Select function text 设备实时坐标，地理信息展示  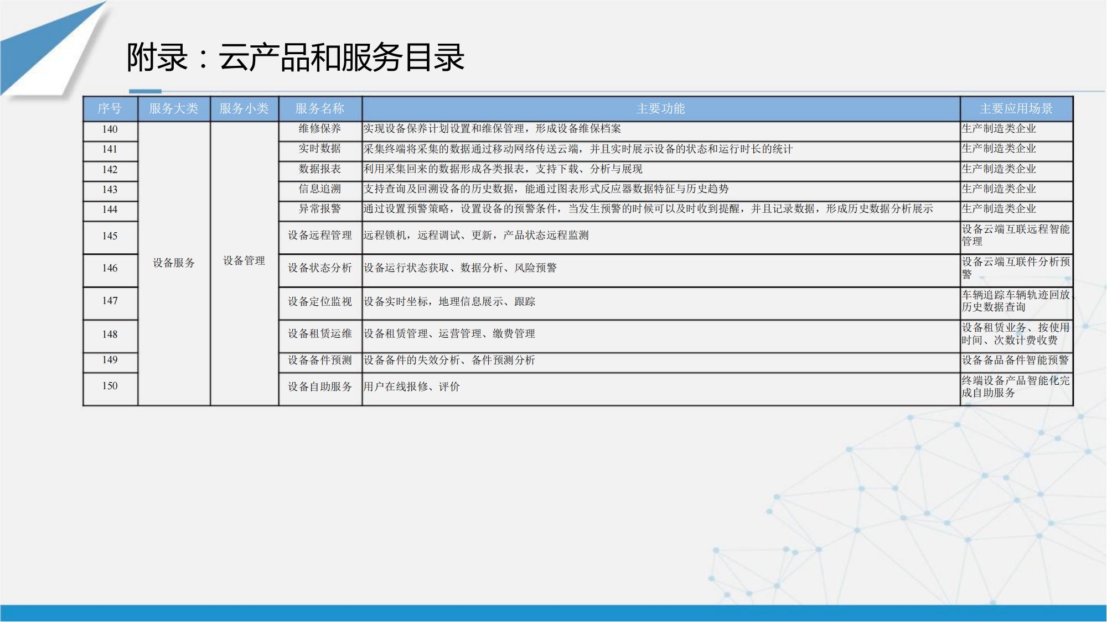pos(433,302)
